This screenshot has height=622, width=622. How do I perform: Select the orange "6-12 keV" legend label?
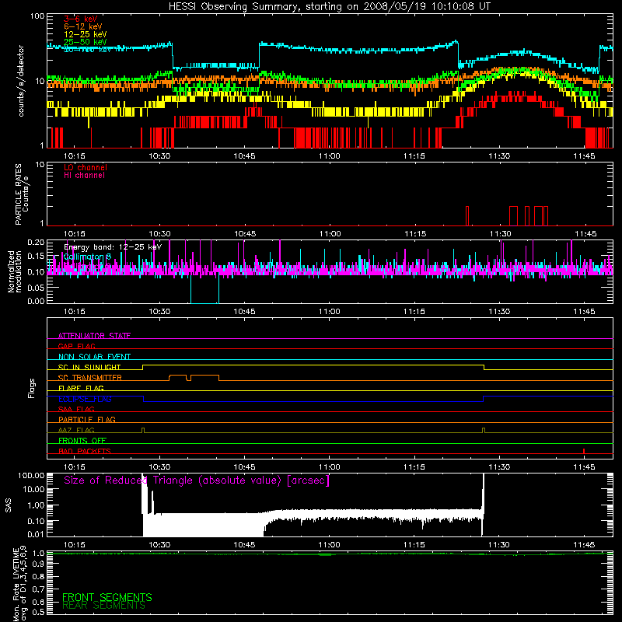point(83,26)
